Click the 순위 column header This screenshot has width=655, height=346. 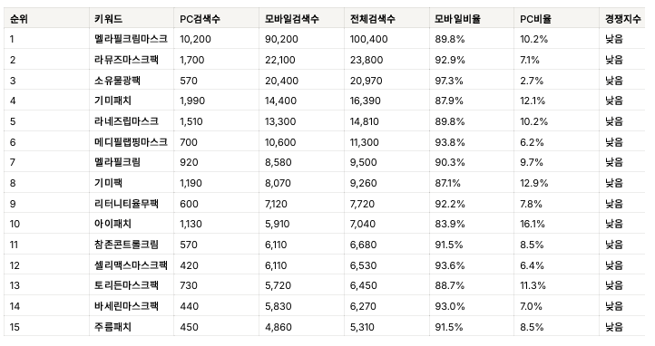(x=19, y=19)
